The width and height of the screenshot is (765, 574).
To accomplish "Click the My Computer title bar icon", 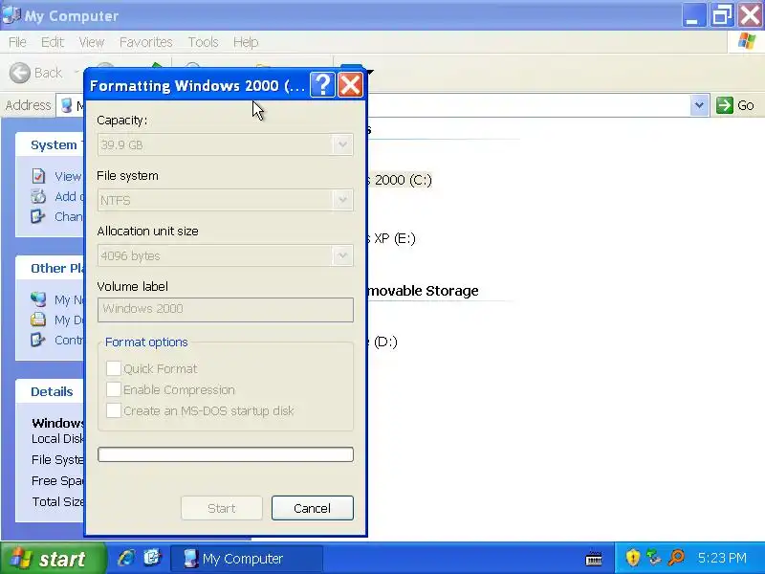I will [11, 14].
